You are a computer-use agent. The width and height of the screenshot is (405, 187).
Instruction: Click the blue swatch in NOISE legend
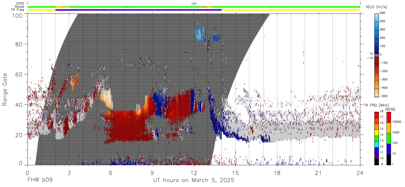click(388, 149)
